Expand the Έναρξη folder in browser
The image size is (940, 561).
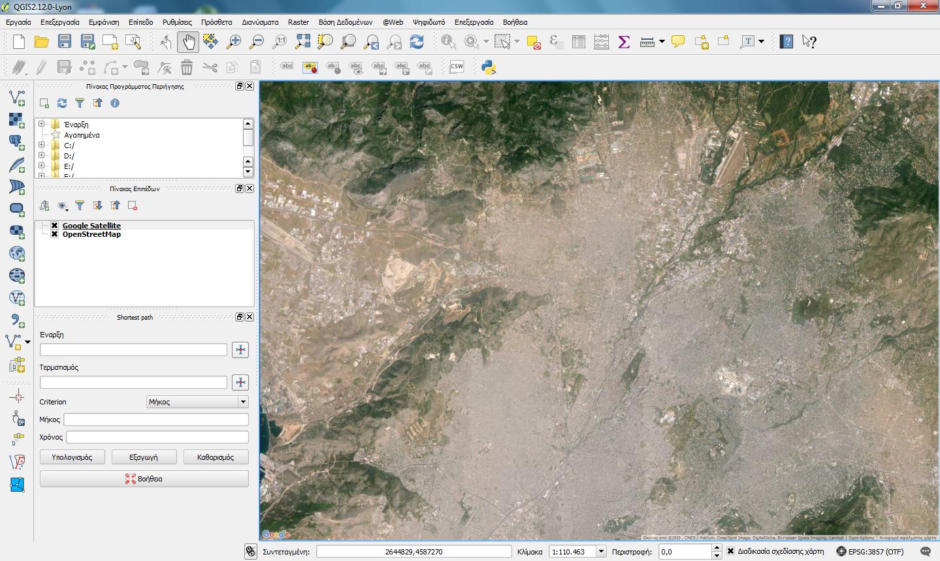[x=41, y=124]
